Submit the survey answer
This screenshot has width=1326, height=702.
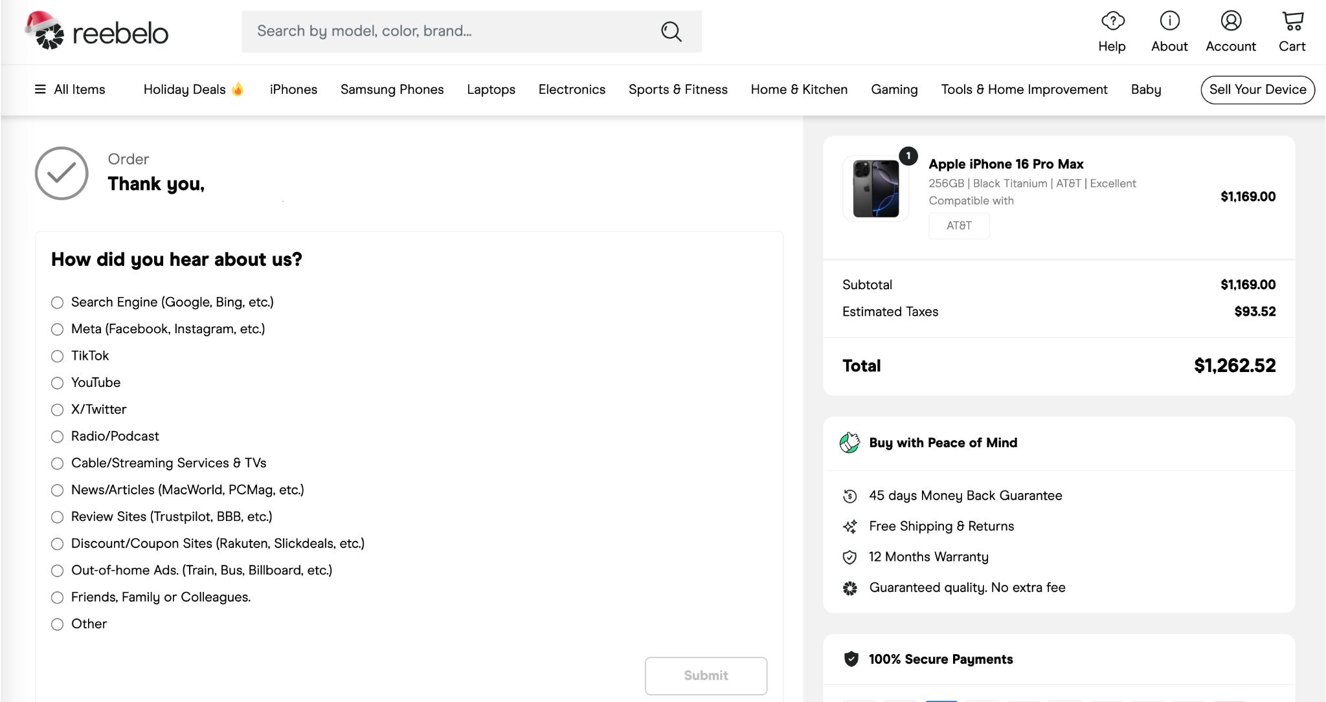point(706,675)
